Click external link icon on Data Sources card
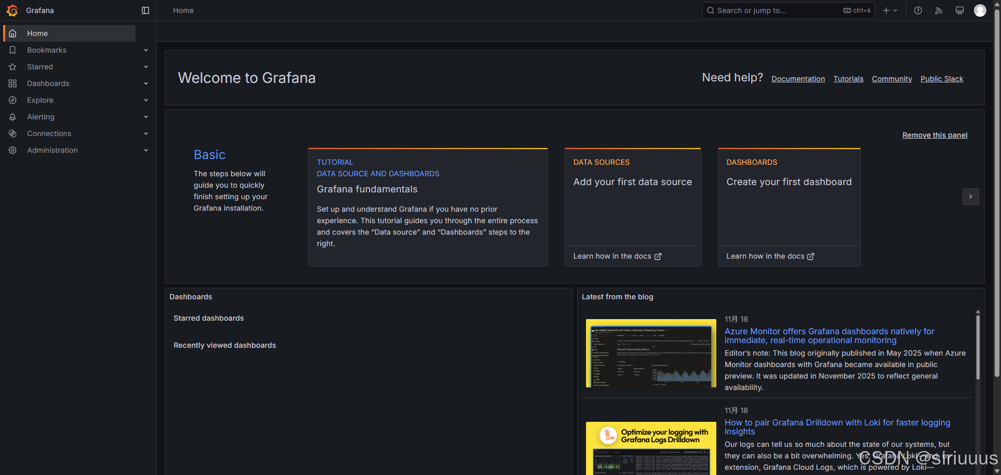This screenshot has height=475, width=1001. [658, 257]
